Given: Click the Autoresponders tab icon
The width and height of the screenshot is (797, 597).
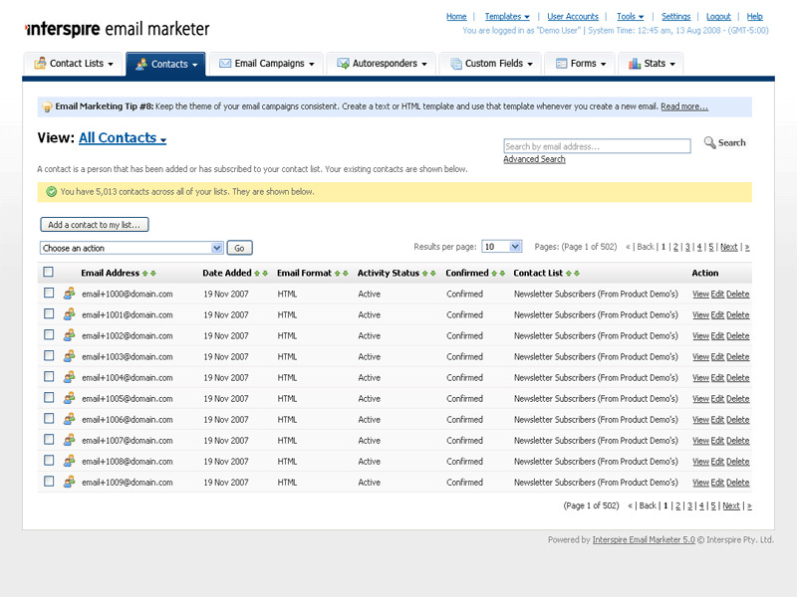Looking at the screenshot, I should 343,64.
